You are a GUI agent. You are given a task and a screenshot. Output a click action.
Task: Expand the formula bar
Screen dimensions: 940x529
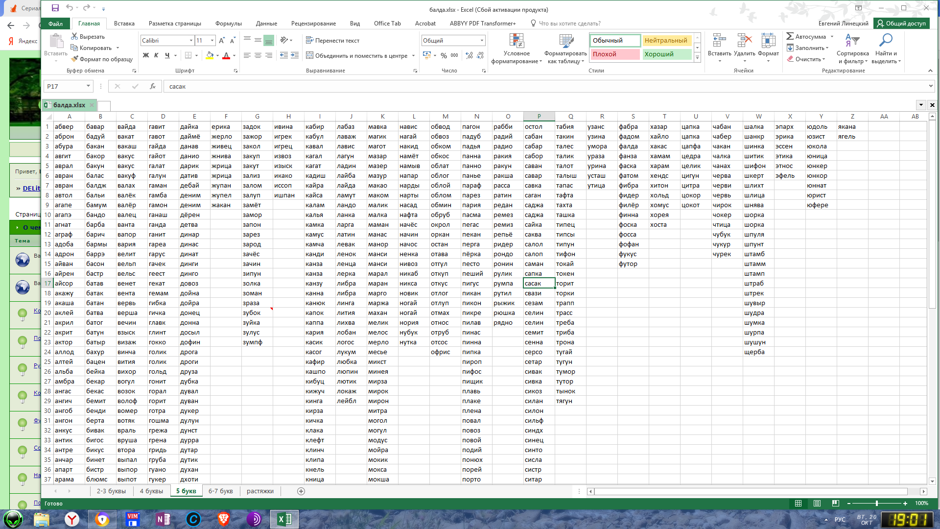931,86
